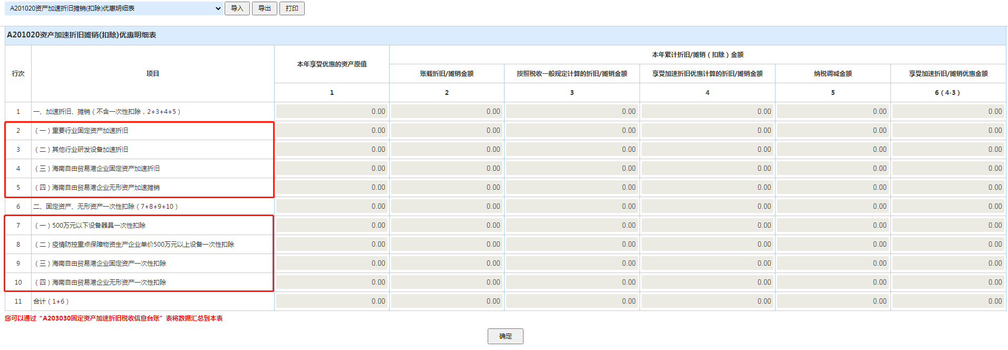Image resolution: width=1008 pixels, height=350 pixels.
Task: Click row 2 column 6 优惠金额 field
Action: coord(948,130)
